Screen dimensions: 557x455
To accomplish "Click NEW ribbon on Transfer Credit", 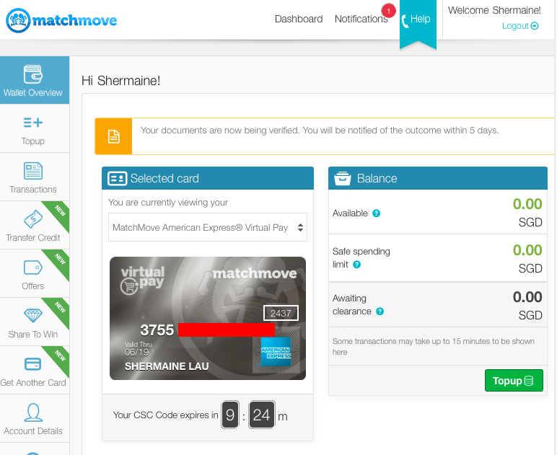I will click(x=58, y=213).
